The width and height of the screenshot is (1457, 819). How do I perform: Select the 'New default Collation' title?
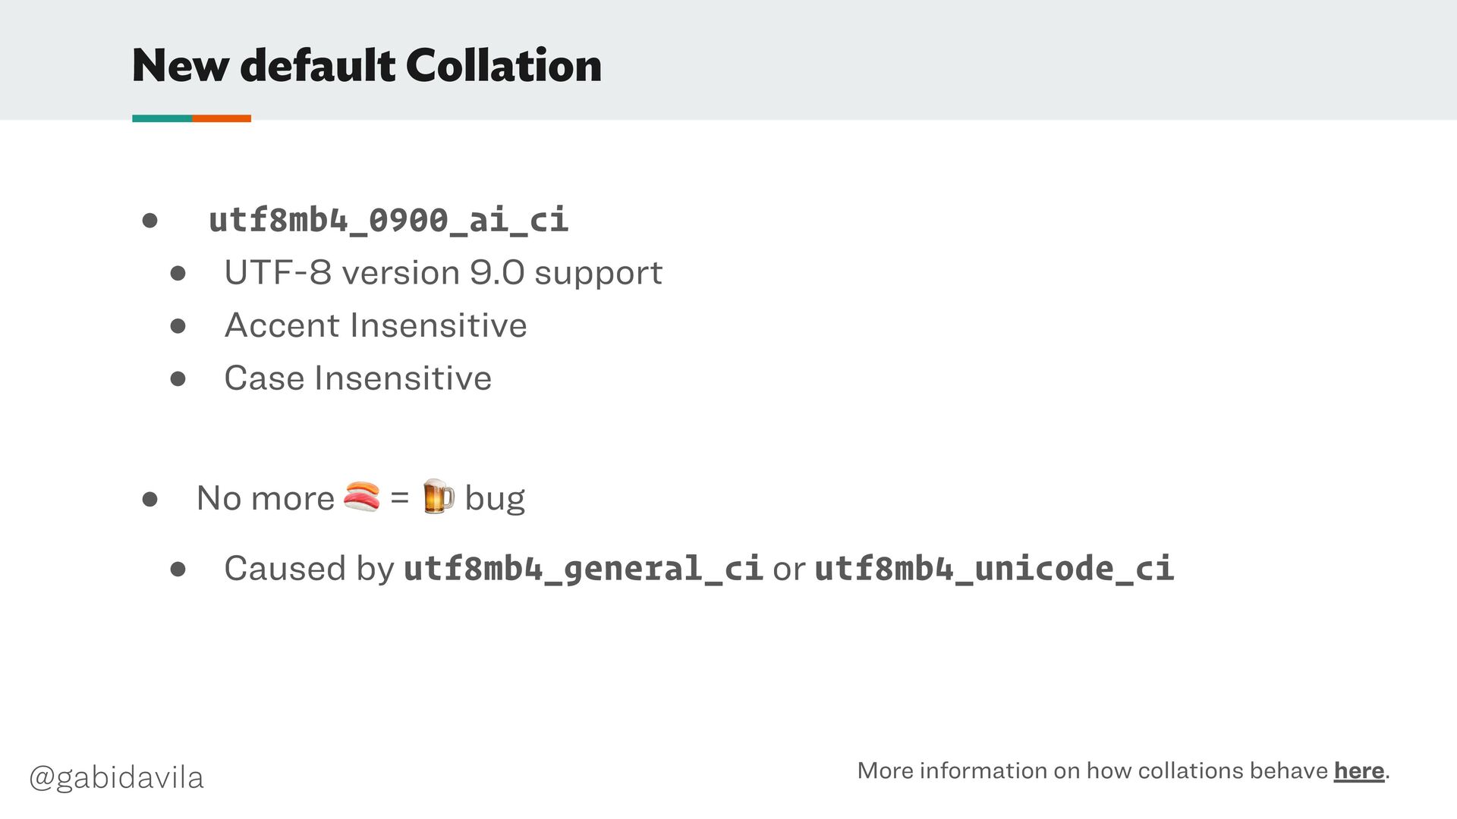point(367,65)
